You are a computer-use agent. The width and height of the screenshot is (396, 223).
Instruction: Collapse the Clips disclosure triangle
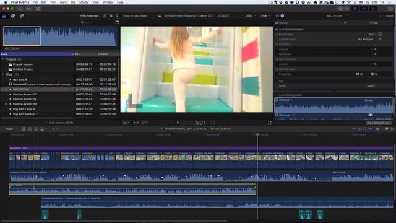coord(2,74)
